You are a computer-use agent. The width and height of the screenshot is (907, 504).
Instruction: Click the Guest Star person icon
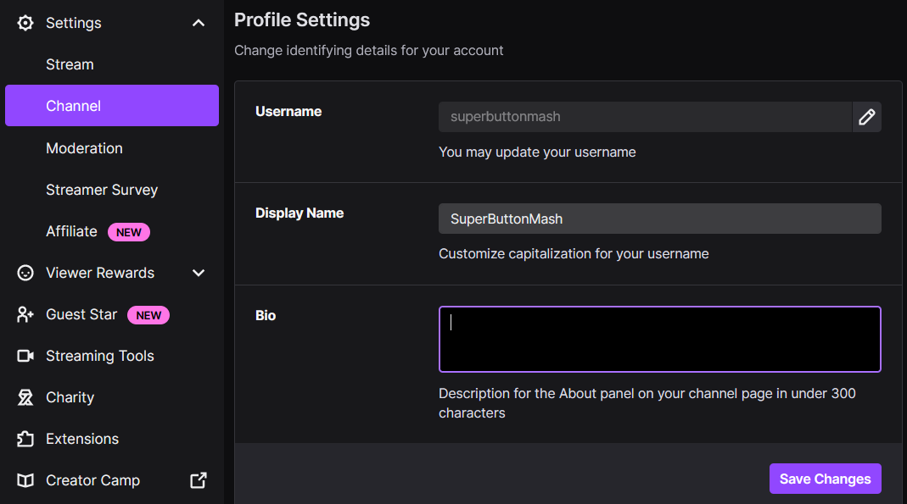[x=25, y=314]
